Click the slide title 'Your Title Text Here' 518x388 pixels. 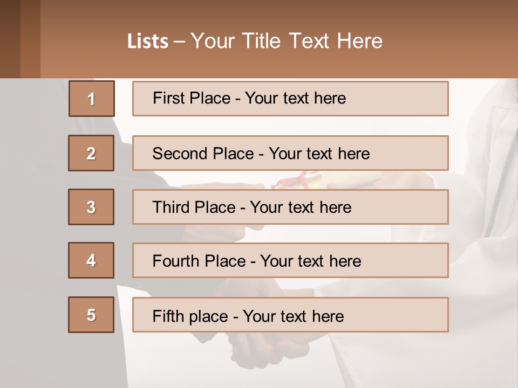(x=286, y=41)
